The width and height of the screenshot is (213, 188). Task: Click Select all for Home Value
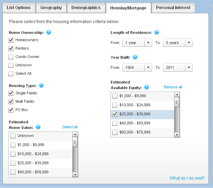[70, 127]
